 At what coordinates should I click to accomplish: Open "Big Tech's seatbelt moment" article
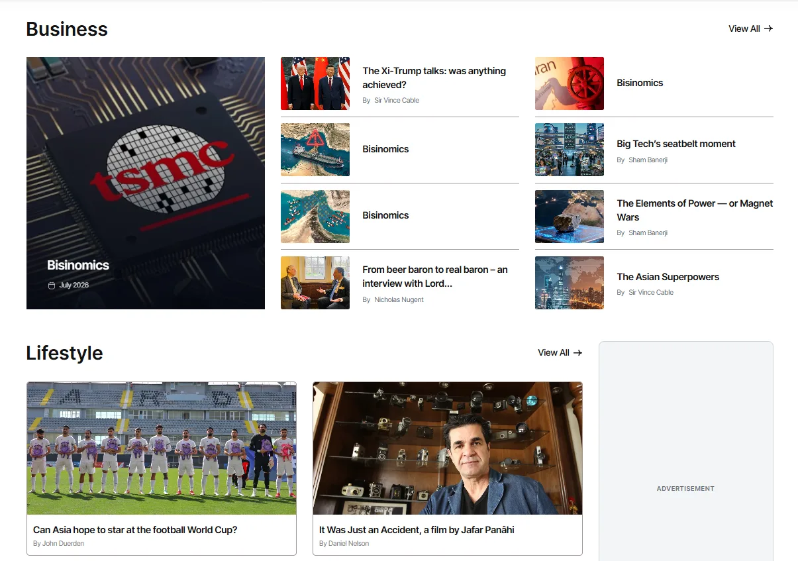[x=676, y=144]
